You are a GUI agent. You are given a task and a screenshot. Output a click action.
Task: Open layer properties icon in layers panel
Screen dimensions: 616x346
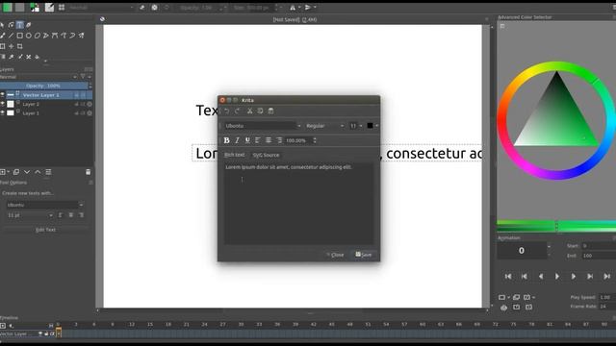click(x=48, y=172)
